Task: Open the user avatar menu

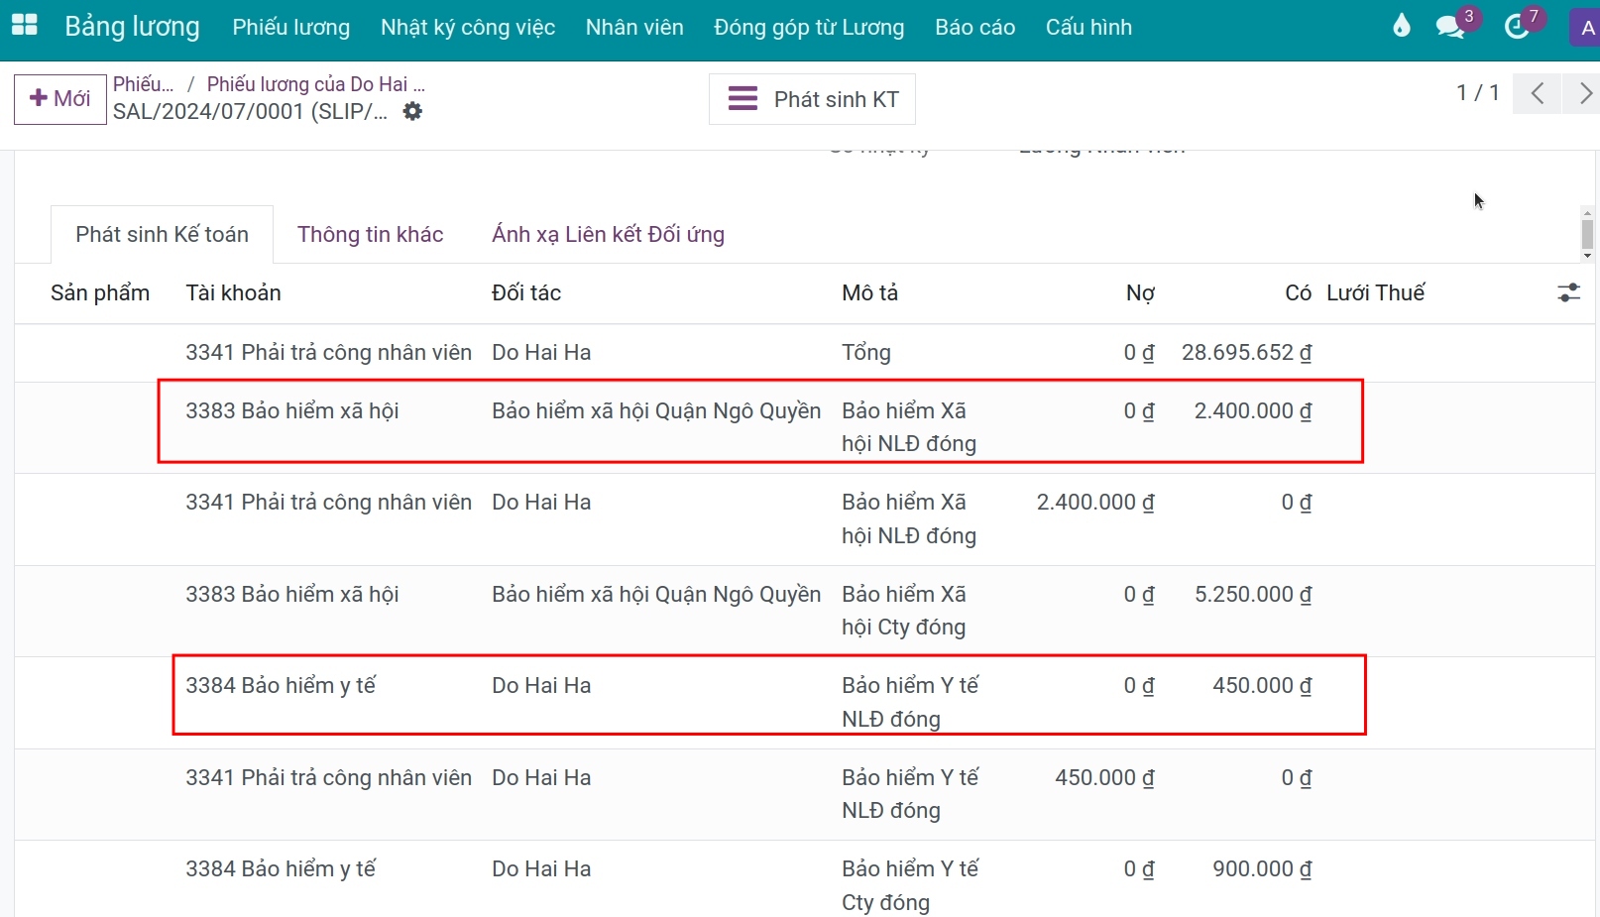Action: (x=1585, y=28)
